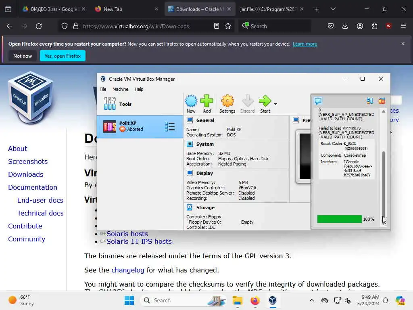Click the Firefox taskbar icon
This screenshot has height=310, width=413.
[255, 300]
